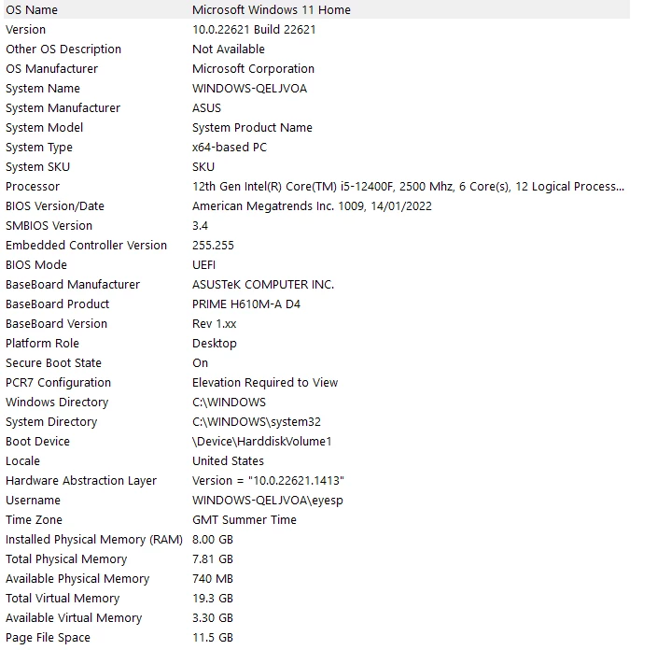The width and height of the screenshot is (671, 650).
Task: Select the Installed Physical Memory (RAM) label
Action: (x=94, y=540)
